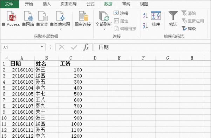Expand the 全部刷新 dropdown arrow
Viewport: 211px width, 138px height.
click(x=104, y=29)
